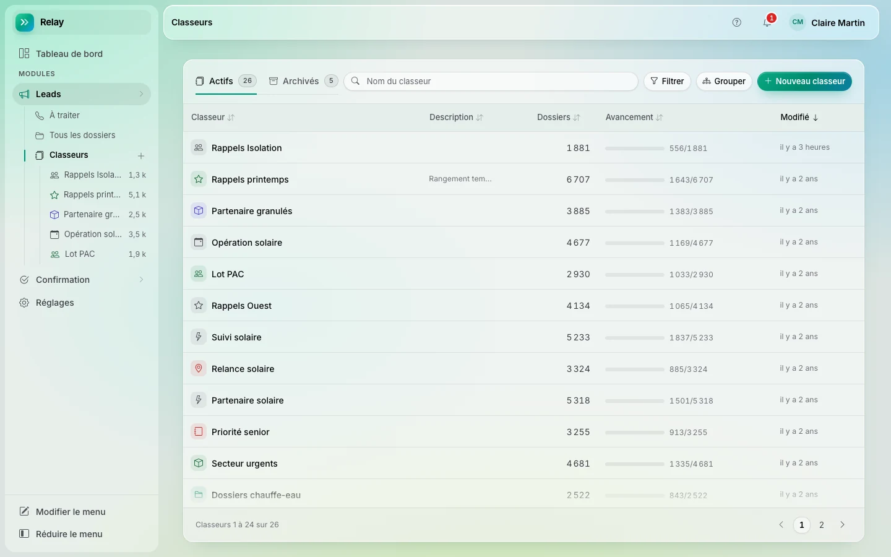This screenshot has height=557, width=891.
Task: Click the Nom du classeur search field
Action: point(491,81)
